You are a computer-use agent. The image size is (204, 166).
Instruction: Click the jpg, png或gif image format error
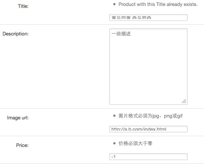coord(150,116)
